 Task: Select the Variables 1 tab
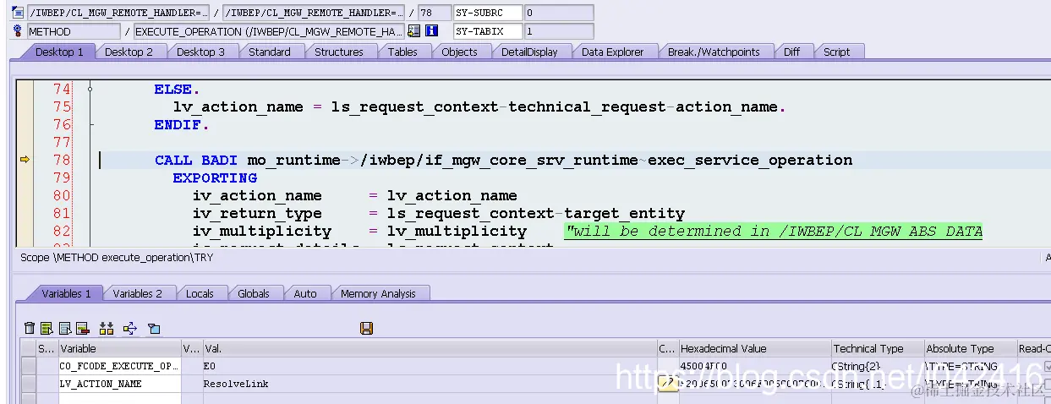[x=67, y=293]
